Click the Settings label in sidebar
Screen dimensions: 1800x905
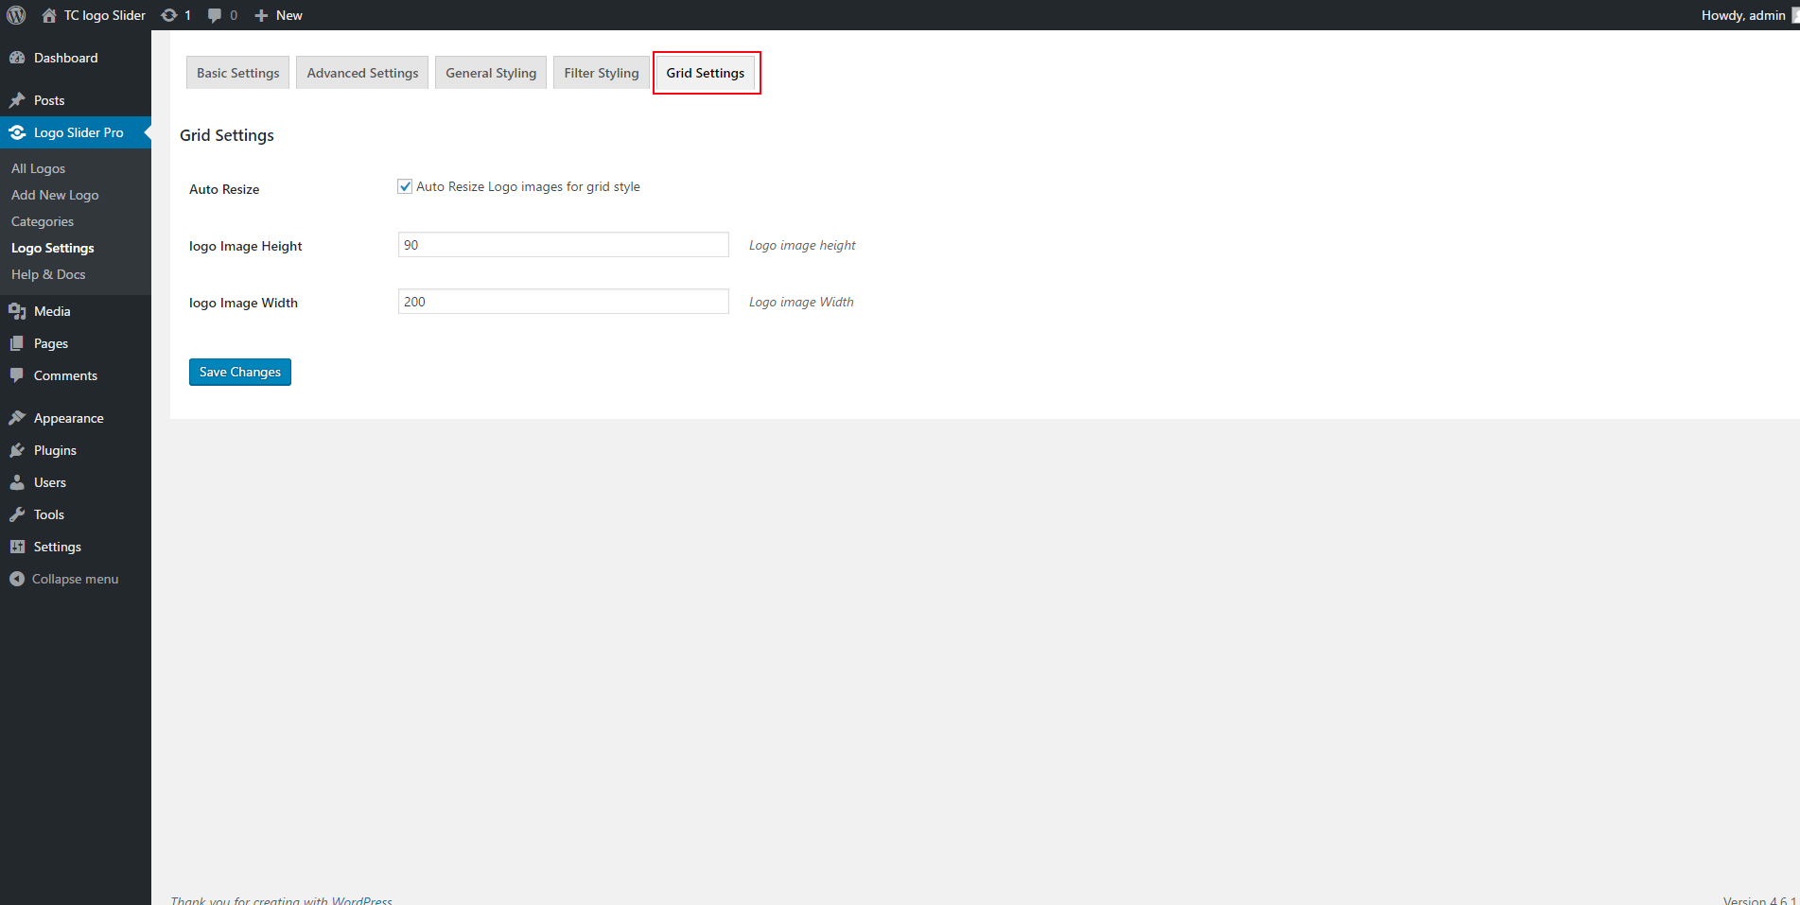[x=58, y=547]
